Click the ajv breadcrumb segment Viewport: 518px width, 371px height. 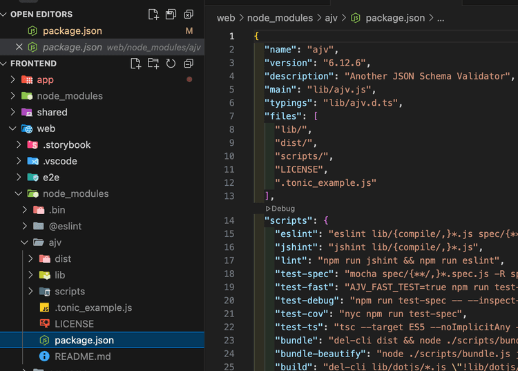pyautogui.click(x=331, y=18)
